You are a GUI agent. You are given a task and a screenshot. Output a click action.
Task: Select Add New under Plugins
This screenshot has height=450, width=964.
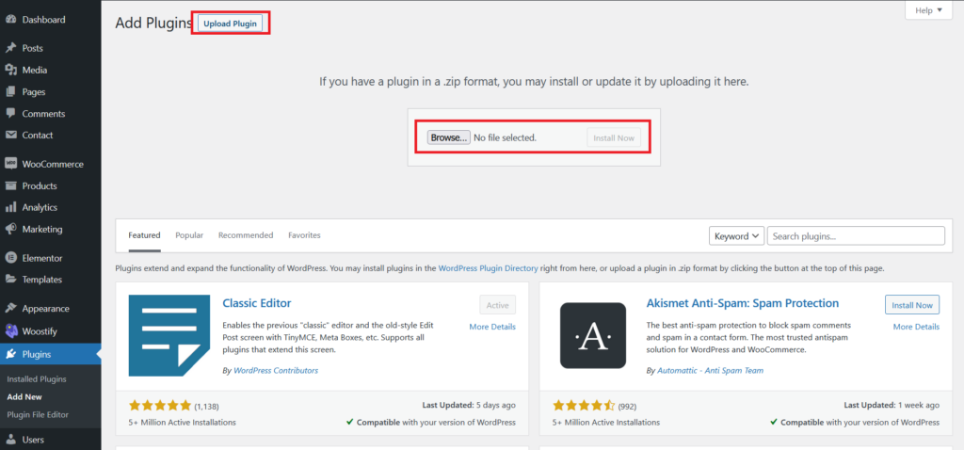coord(24,397)
